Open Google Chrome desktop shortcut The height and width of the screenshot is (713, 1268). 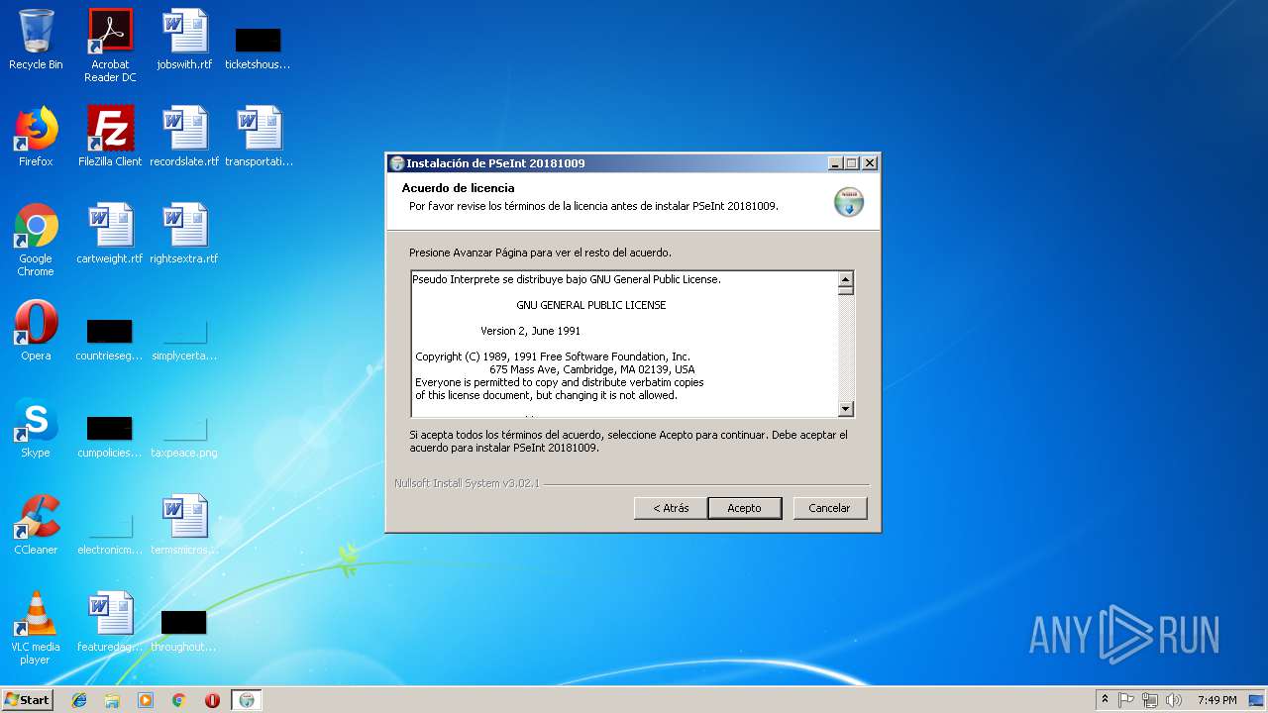point(36,240)
